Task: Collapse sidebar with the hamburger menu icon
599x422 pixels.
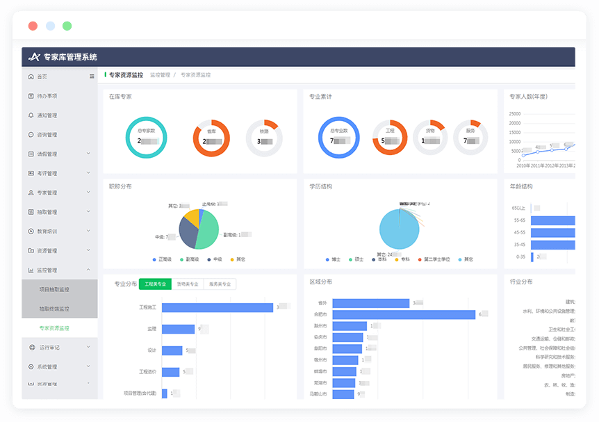Action: click(92, 76)
